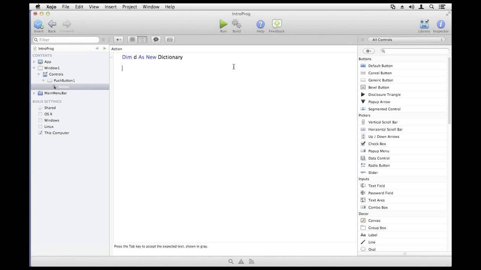Open the All Controls dropdown

click(406, 40)
